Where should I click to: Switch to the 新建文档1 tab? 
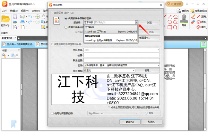tap(7, 38)
